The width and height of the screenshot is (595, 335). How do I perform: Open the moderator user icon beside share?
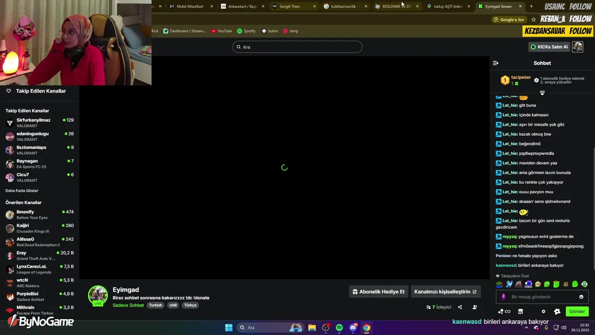[475, 307]
